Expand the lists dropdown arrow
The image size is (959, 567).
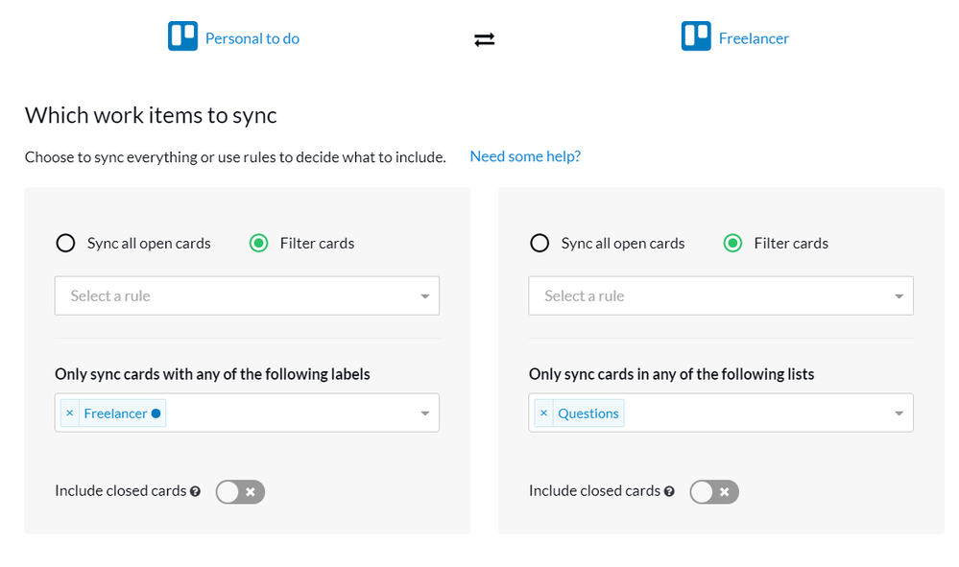tap(899, 413)
